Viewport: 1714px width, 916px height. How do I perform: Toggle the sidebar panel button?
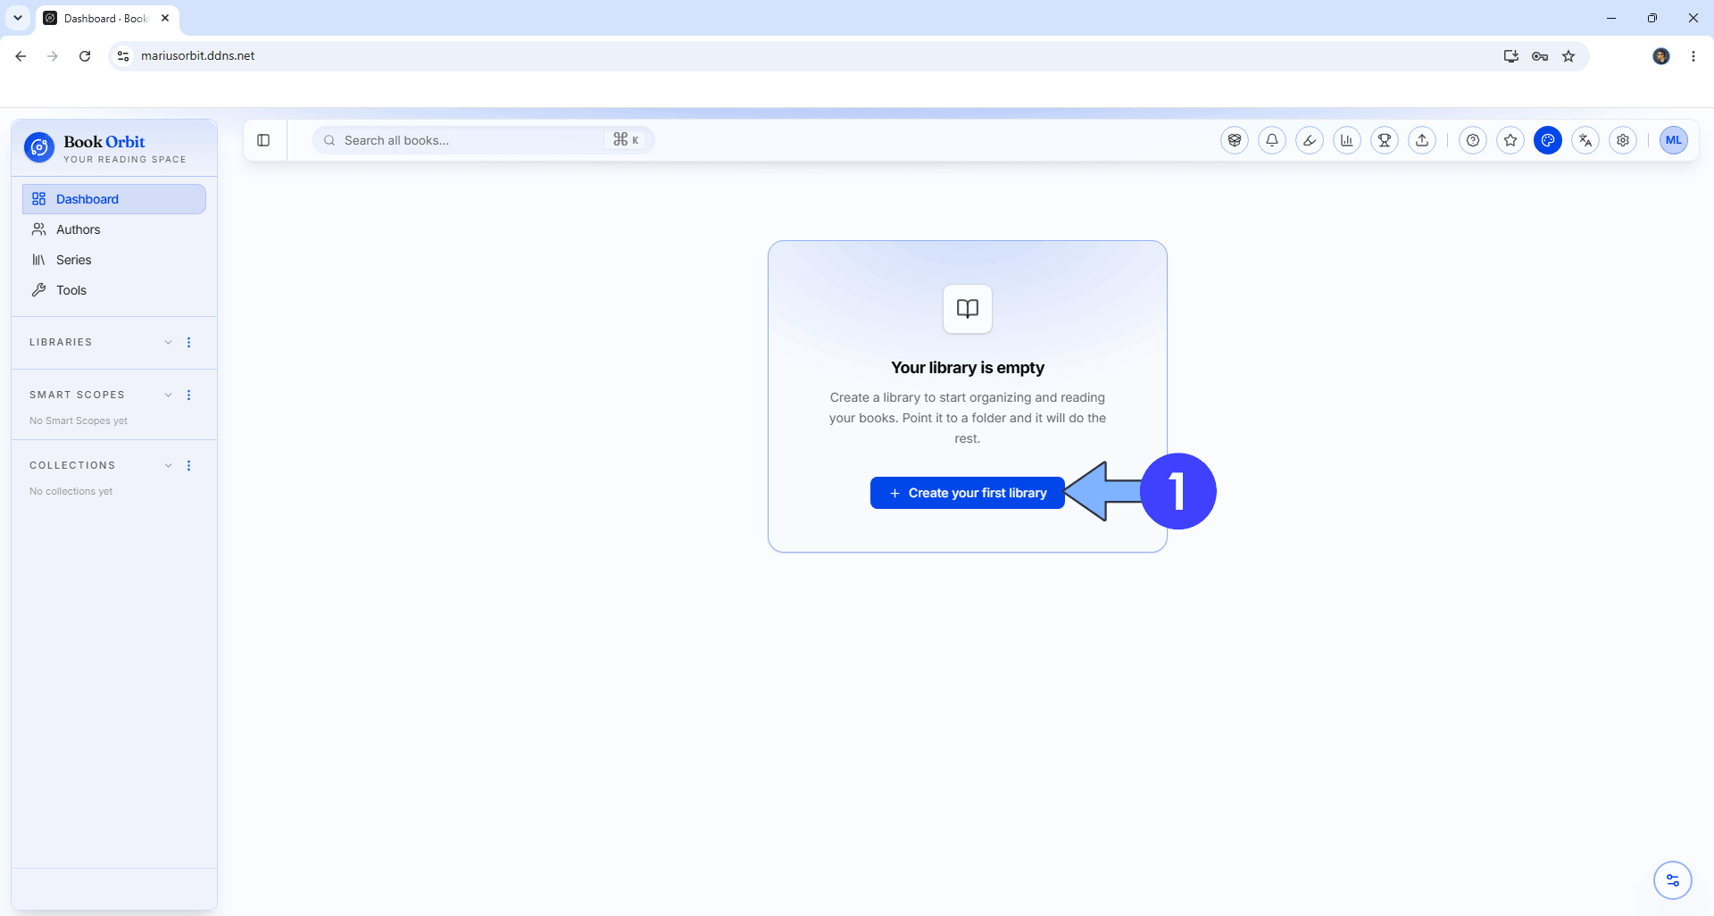click(x=263, y=140)
